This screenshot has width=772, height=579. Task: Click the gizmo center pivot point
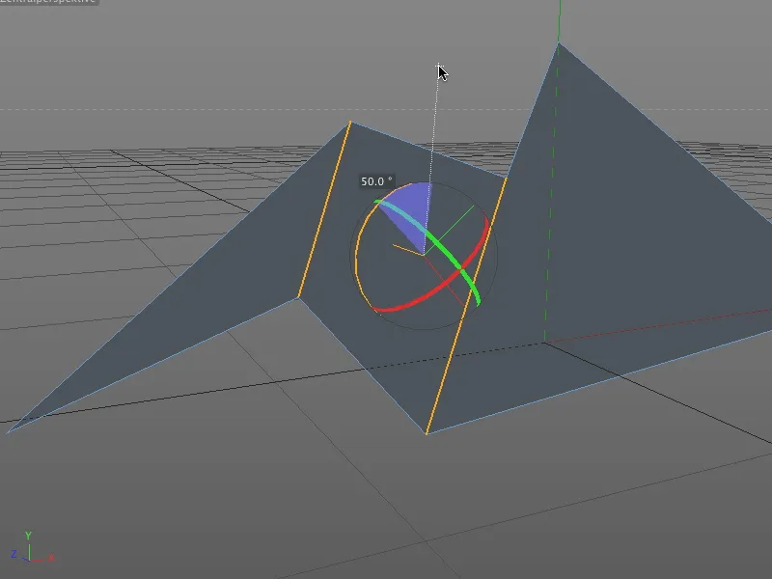coord(425,254)
